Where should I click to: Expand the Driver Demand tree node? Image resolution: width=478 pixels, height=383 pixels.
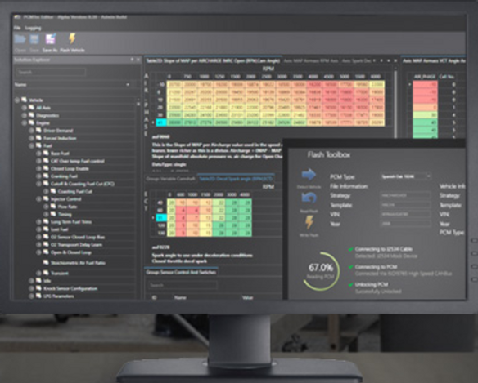[31, 131]
